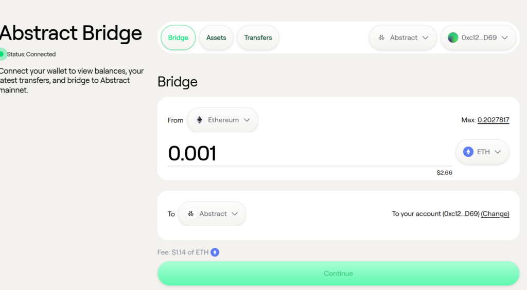Select the Bridge tab
The image size is (527, 290).
178,38
